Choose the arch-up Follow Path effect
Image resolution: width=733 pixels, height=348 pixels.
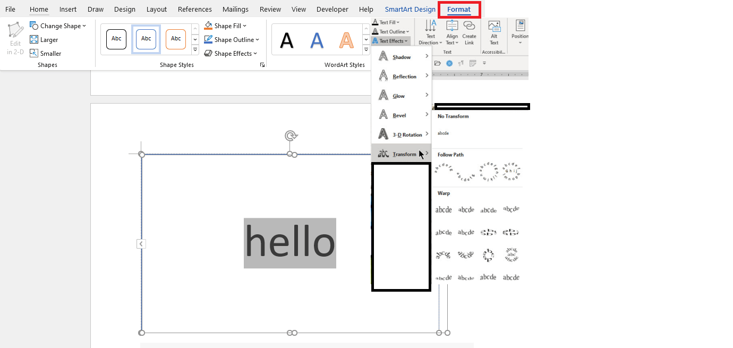[x=444, y=170]
